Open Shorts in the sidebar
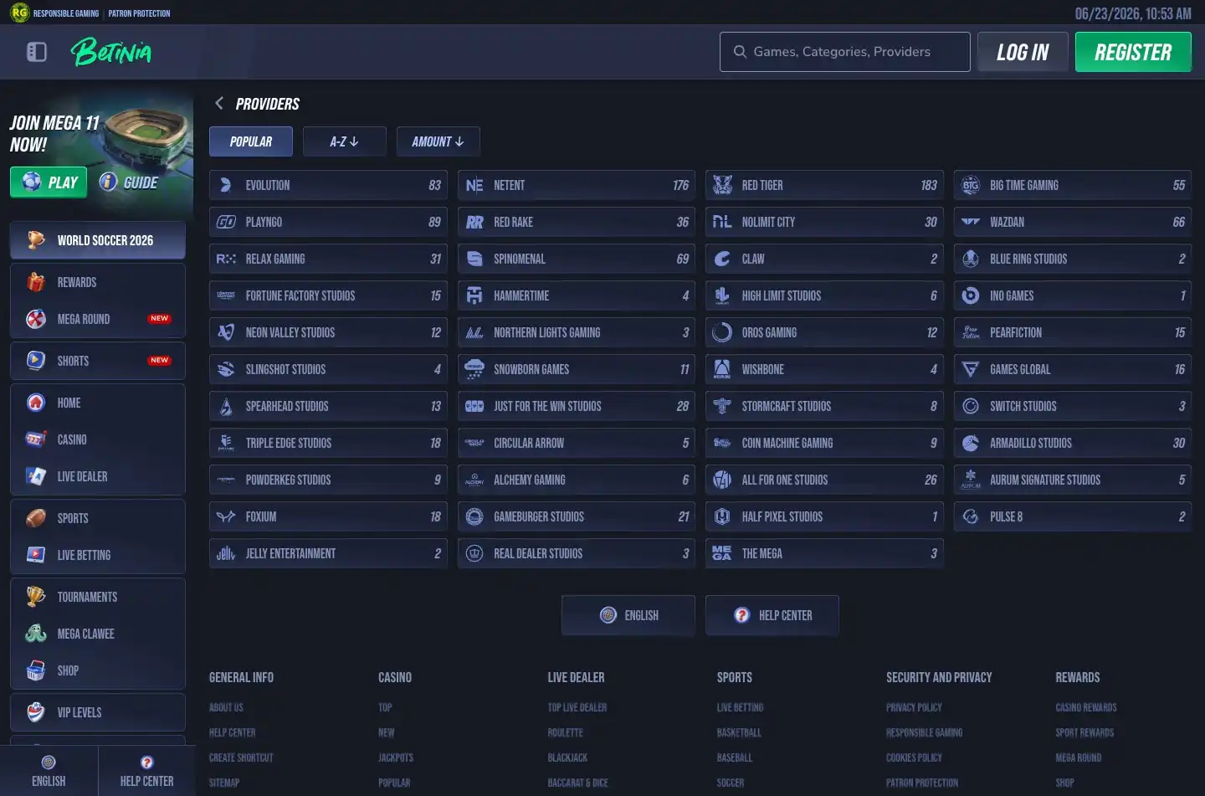The width and height of the screenshot is (1205, 796). [x=98, y=361]
